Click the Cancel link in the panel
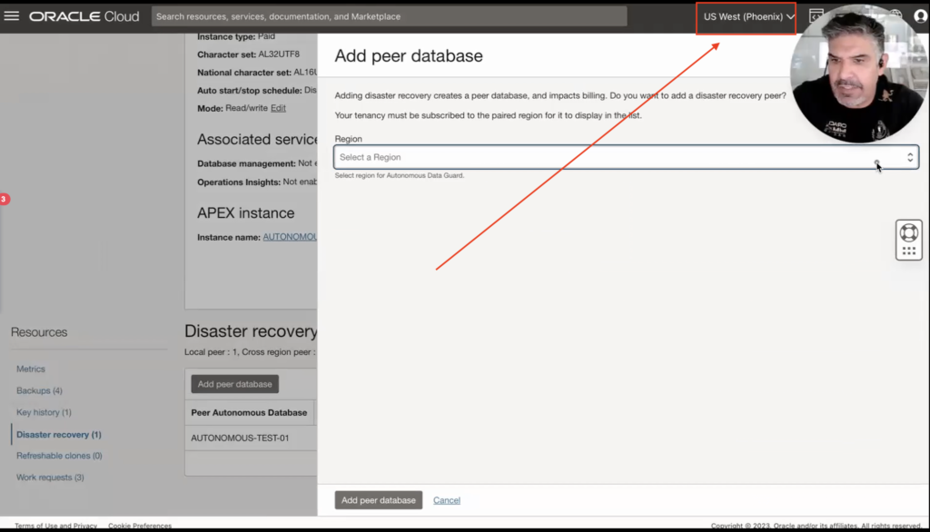Screen dimensions: 930x532 [x=447, y=500]
